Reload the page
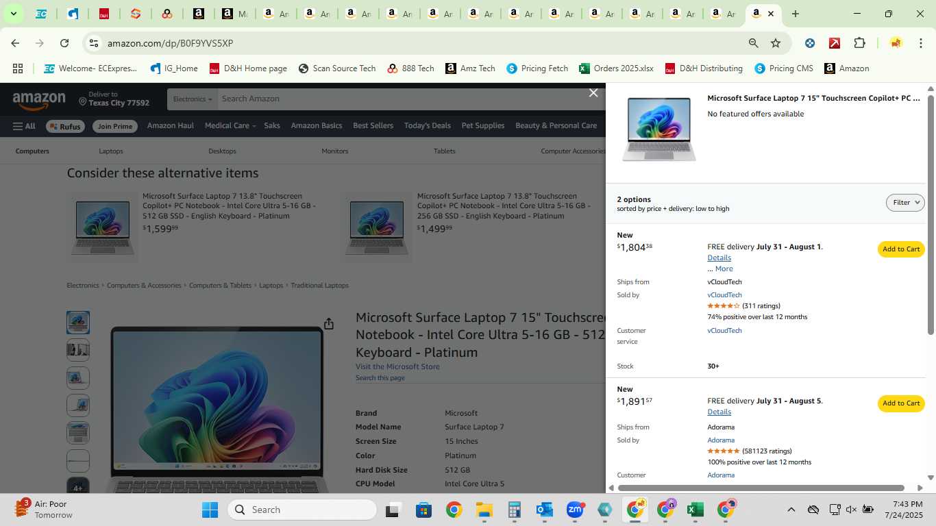The width and height of the screenshot is (936, 526). point(64,43)
